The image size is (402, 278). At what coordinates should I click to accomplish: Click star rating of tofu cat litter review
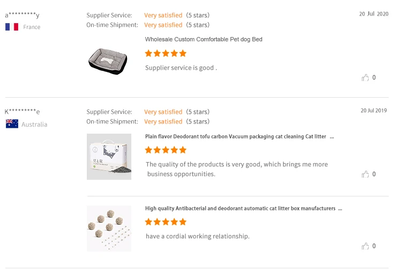[x=166, y=150]
